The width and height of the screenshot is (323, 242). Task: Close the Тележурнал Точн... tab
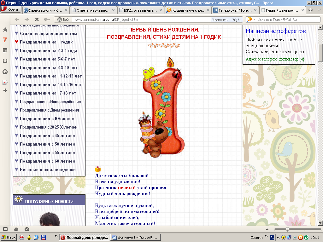255,10
